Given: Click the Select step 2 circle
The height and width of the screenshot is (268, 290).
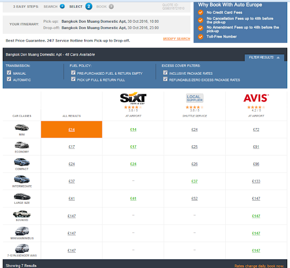Looking at the screenshot, I should [89, 6].
